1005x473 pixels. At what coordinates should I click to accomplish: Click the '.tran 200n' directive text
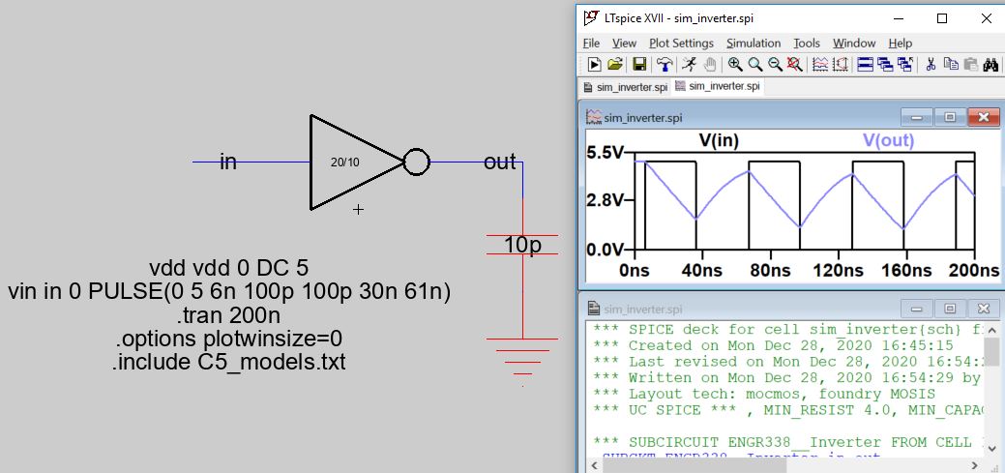coord(229,315)
